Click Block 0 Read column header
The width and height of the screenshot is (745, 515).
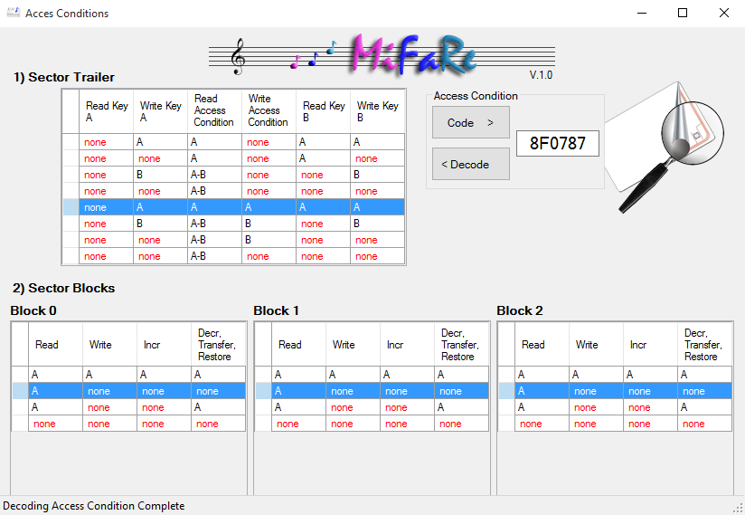pos(55,344)
